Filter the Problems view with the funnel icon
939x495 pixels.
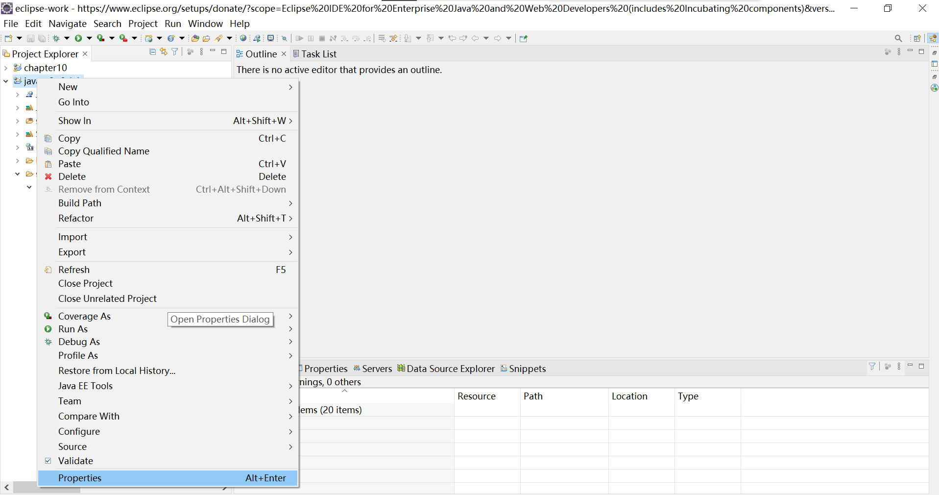point(873,367)
